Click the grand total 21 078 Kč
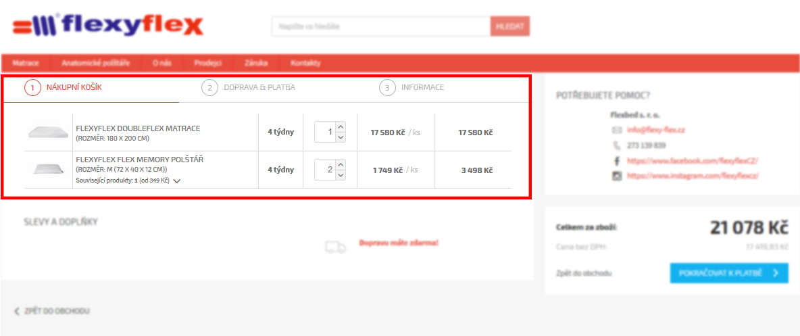This screenshot has width=800, height=336. pyautogui.click(x=749, y=228)
